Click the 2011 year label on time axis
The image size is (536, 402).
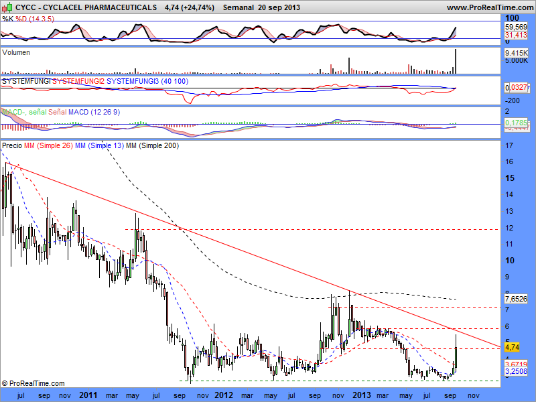coord(88,395)
